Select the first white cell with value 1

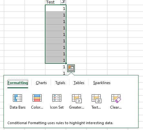click(56, 8)
